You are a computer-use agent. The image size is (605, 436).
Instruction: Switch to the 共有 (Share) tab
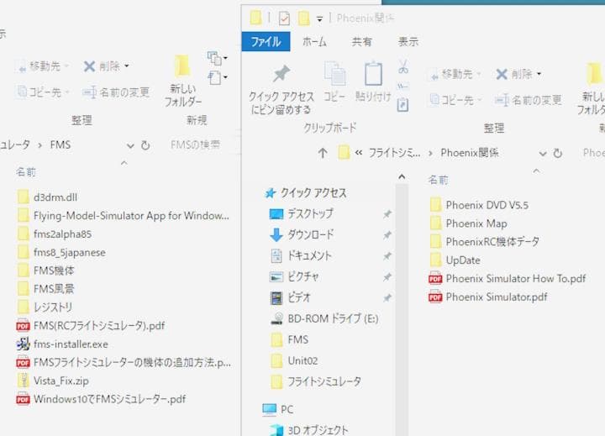[361, 42]
